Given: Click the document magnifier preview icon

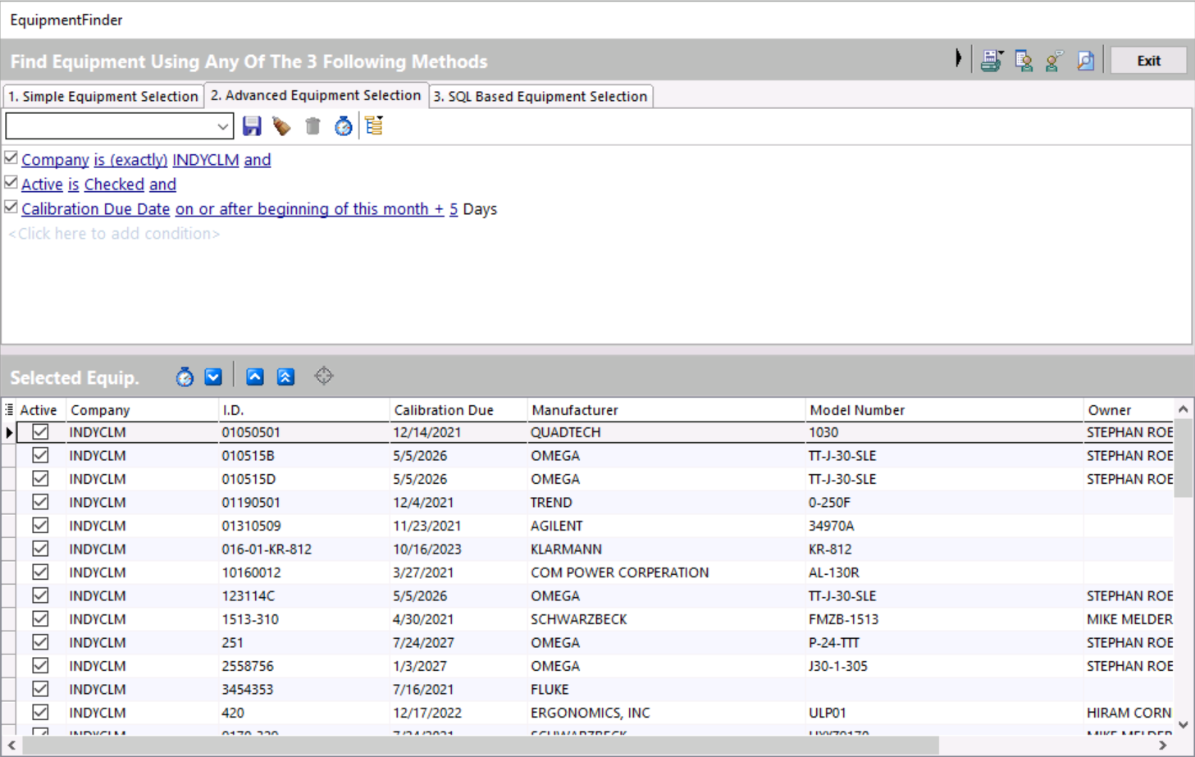Looking at the screenshot, I should 1085,61.
